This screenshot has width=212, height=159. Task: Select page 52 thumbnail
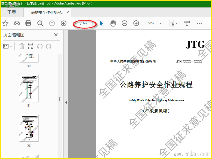(29, 128)
